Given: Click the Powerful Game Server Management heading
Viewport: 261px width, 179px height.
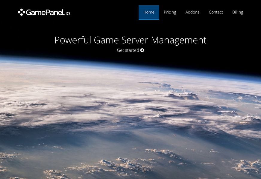Looking at the screenshot, I should [x=130, y=40].
